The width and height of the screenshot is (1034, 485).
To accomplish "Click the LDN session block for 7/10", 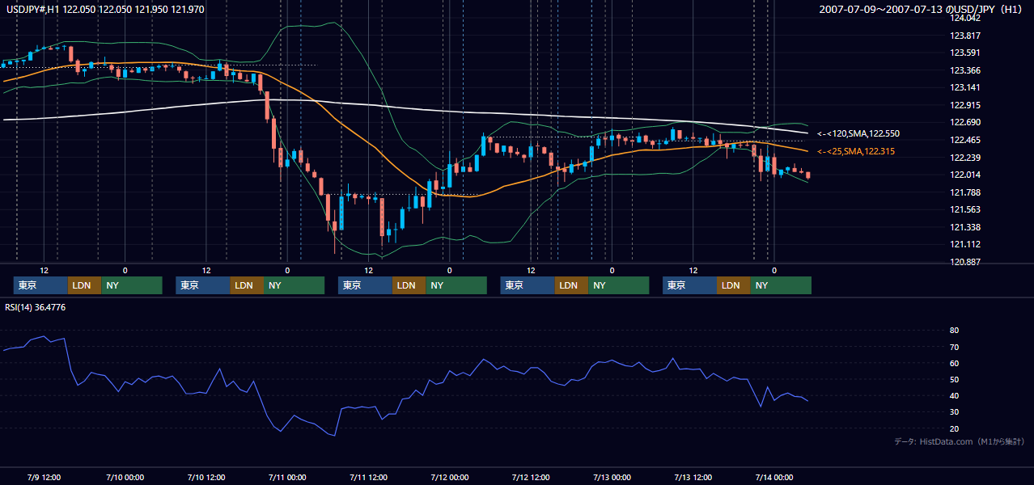I will click(247, 285).
